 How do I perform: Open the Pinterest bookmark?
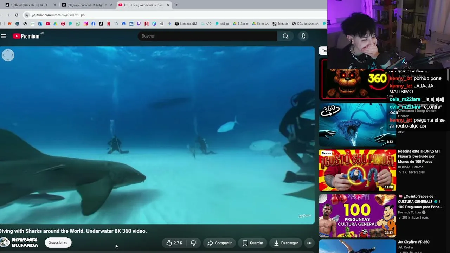tap(63, 24)
